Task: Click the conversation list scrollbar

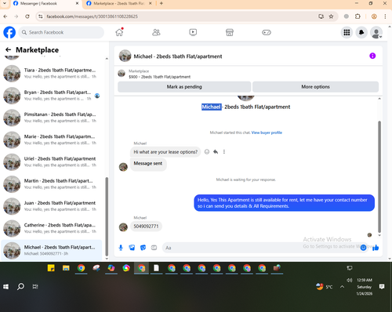Action: 107,217
